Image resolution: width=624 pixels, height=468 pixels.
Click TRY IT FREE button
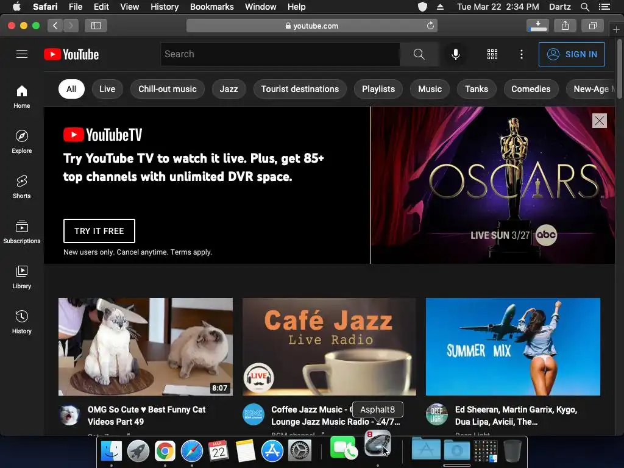[99, 231]
